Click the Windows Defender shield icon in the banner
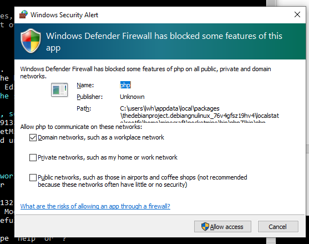Screen dimensions: 309x244 point(31,41)
